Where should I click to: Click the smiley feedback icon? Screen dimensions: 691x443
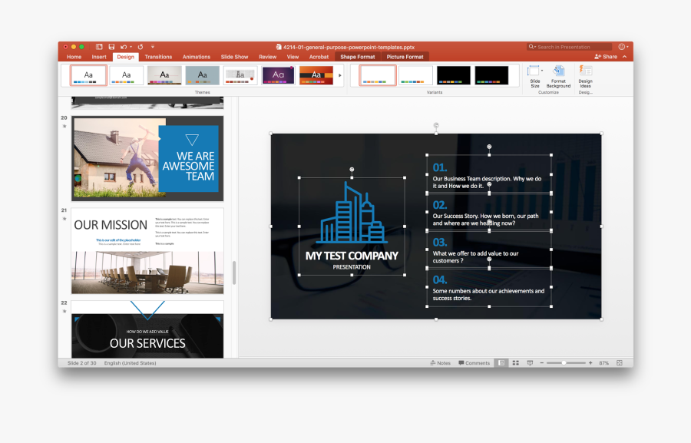621,47
